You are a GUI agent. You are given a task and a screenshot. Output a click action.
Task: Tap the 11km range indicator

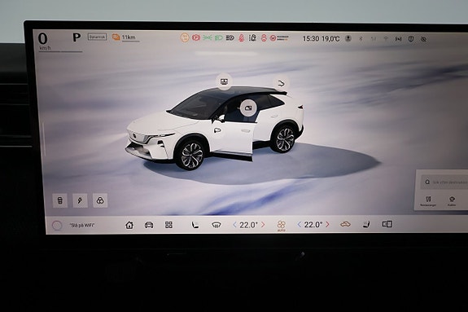(125, 37)
